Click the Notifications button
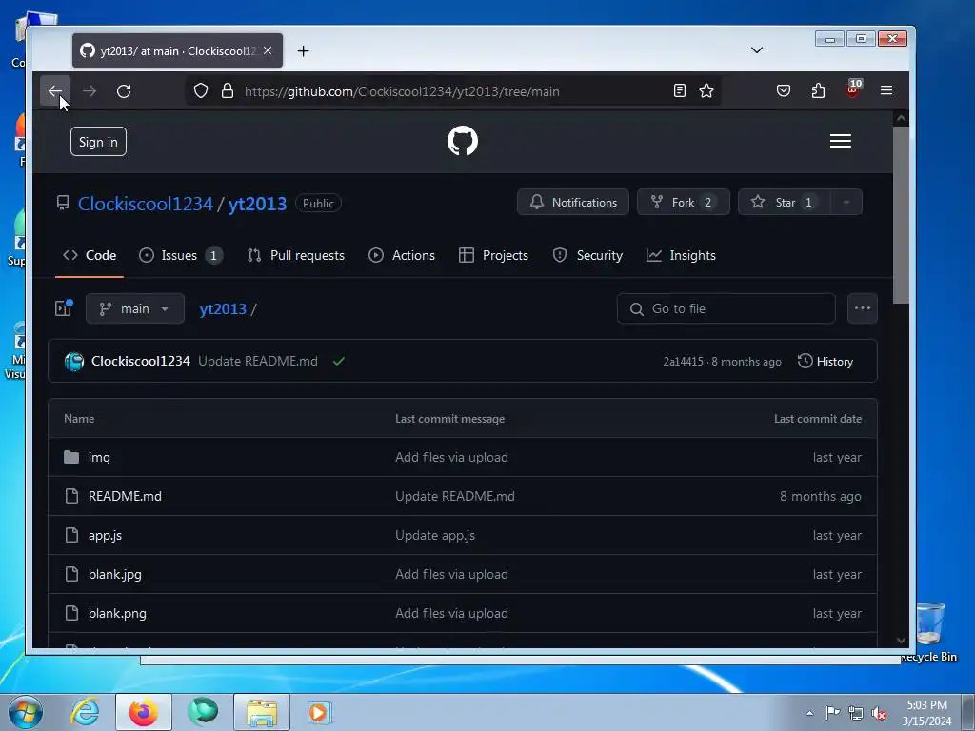975x731 pixels. [572, 202]
